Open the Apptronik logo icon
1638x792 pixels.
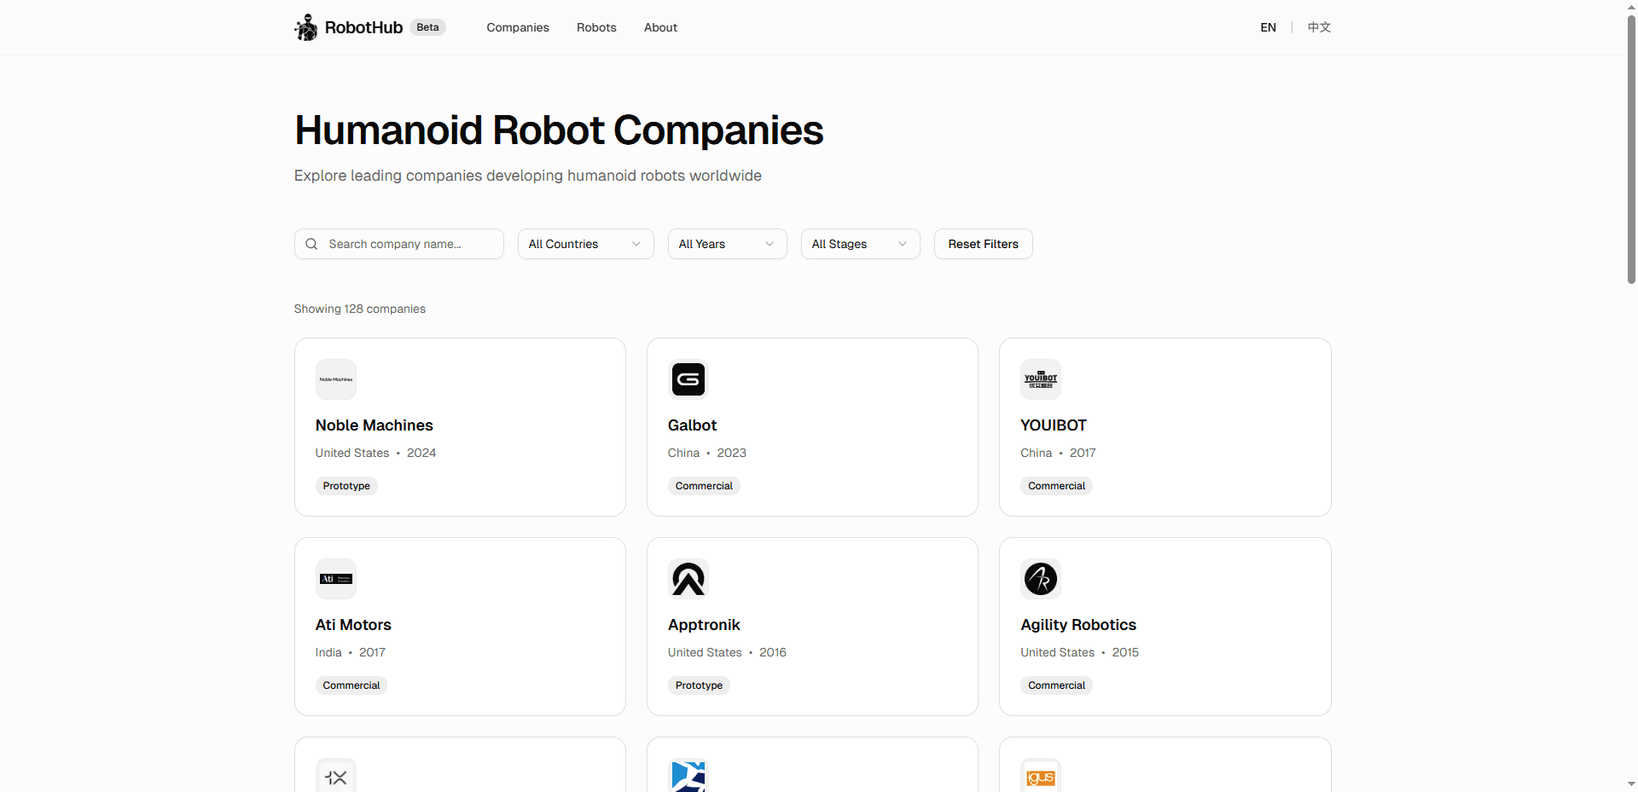click(688, 578)
